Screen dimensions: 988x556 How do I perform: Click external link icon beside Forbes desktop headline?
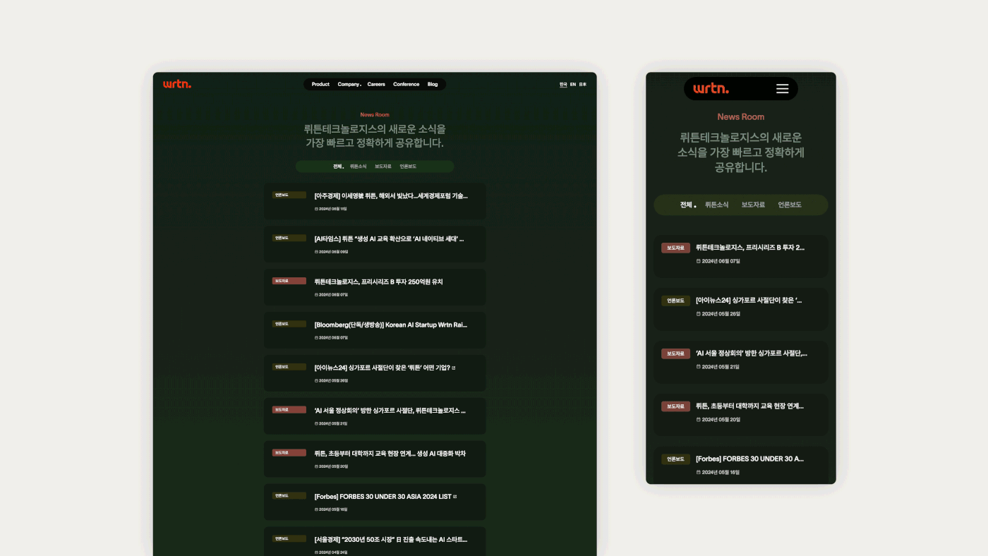(x=454, y=497)
